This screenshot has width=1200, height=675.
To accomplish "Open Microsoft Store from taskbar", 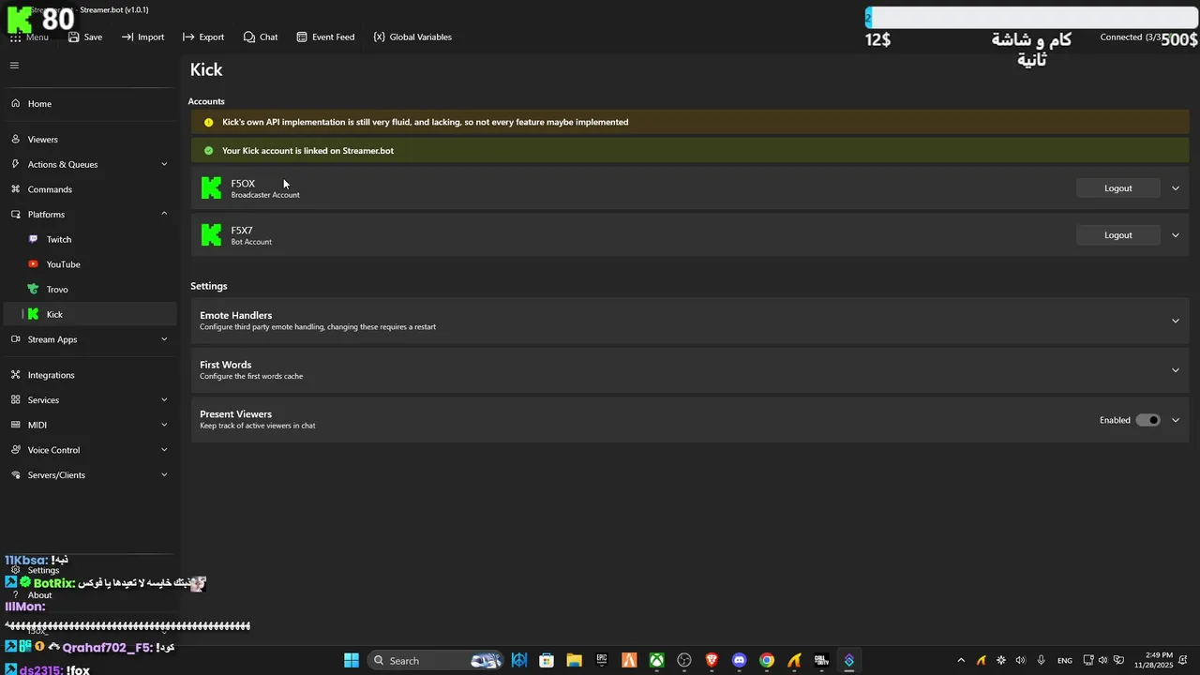I will click(x=547, y=661).
